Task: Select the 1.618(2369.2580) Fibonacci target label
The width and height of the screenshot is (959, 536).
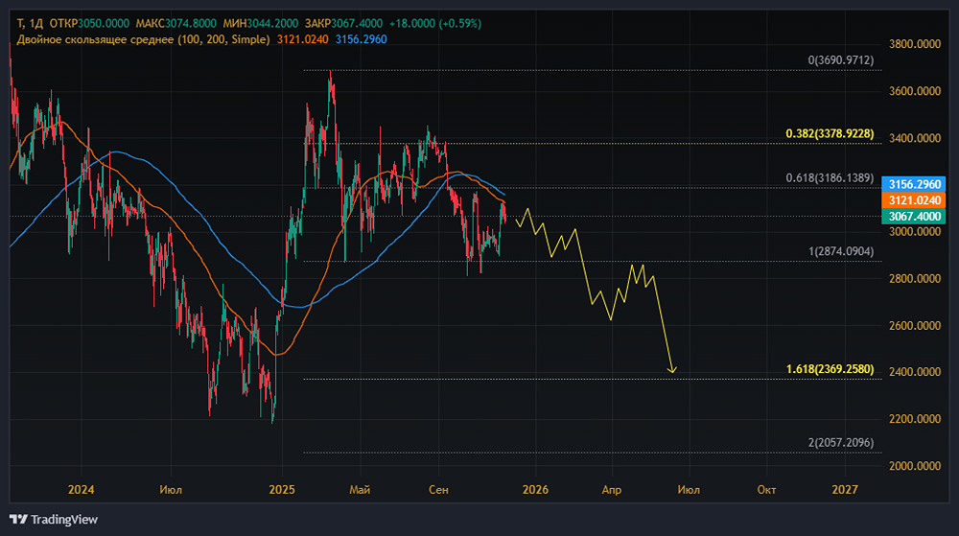Action: pyautogui.click(x=830, y=369)
